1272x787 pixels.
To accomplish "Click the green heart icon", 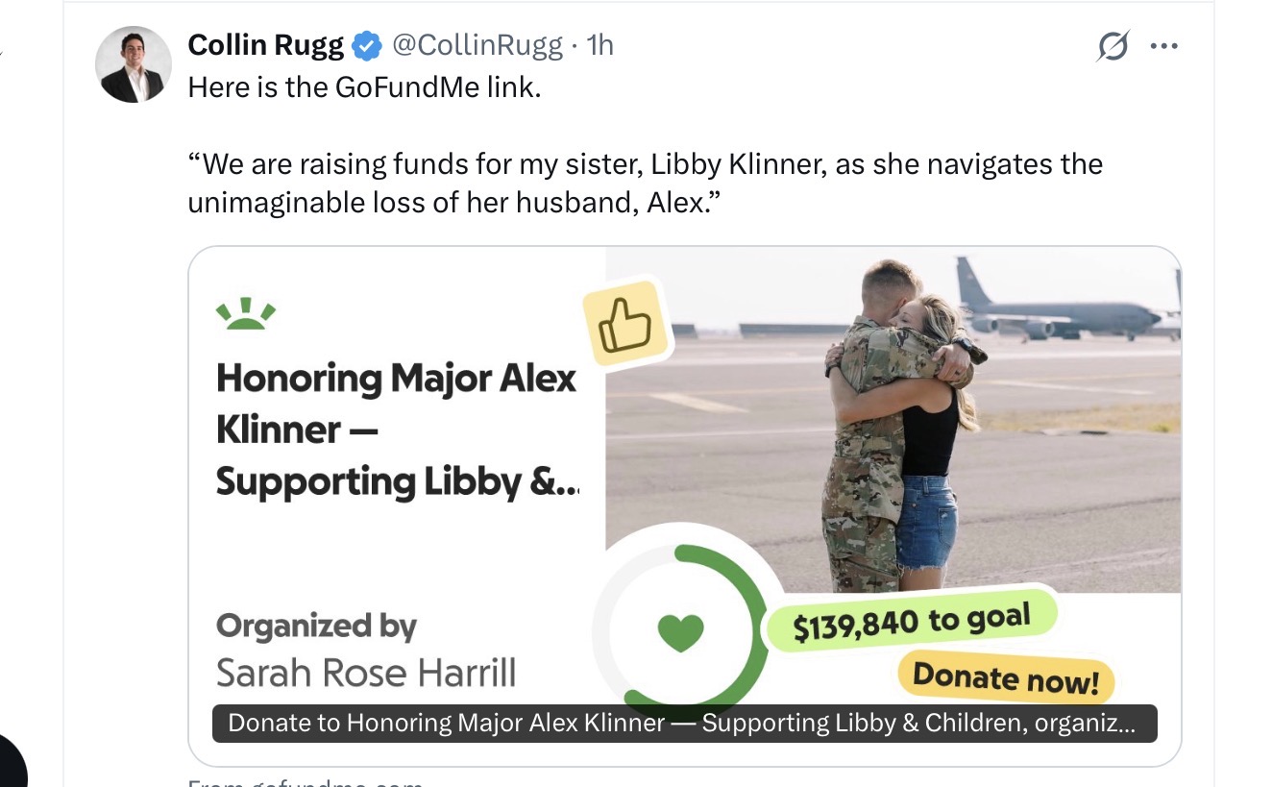I will [x=680, y=631].
